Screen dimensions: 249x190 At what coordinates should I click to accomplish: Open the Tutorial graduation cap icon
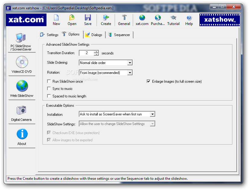click(x=173, y=17)
